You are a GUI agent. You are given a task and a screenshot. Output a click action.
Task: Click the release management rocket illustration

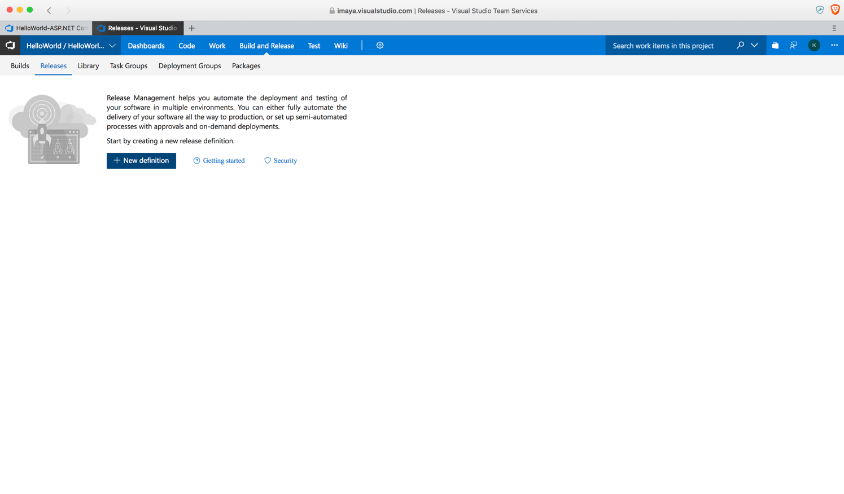[x=53, y=129]
